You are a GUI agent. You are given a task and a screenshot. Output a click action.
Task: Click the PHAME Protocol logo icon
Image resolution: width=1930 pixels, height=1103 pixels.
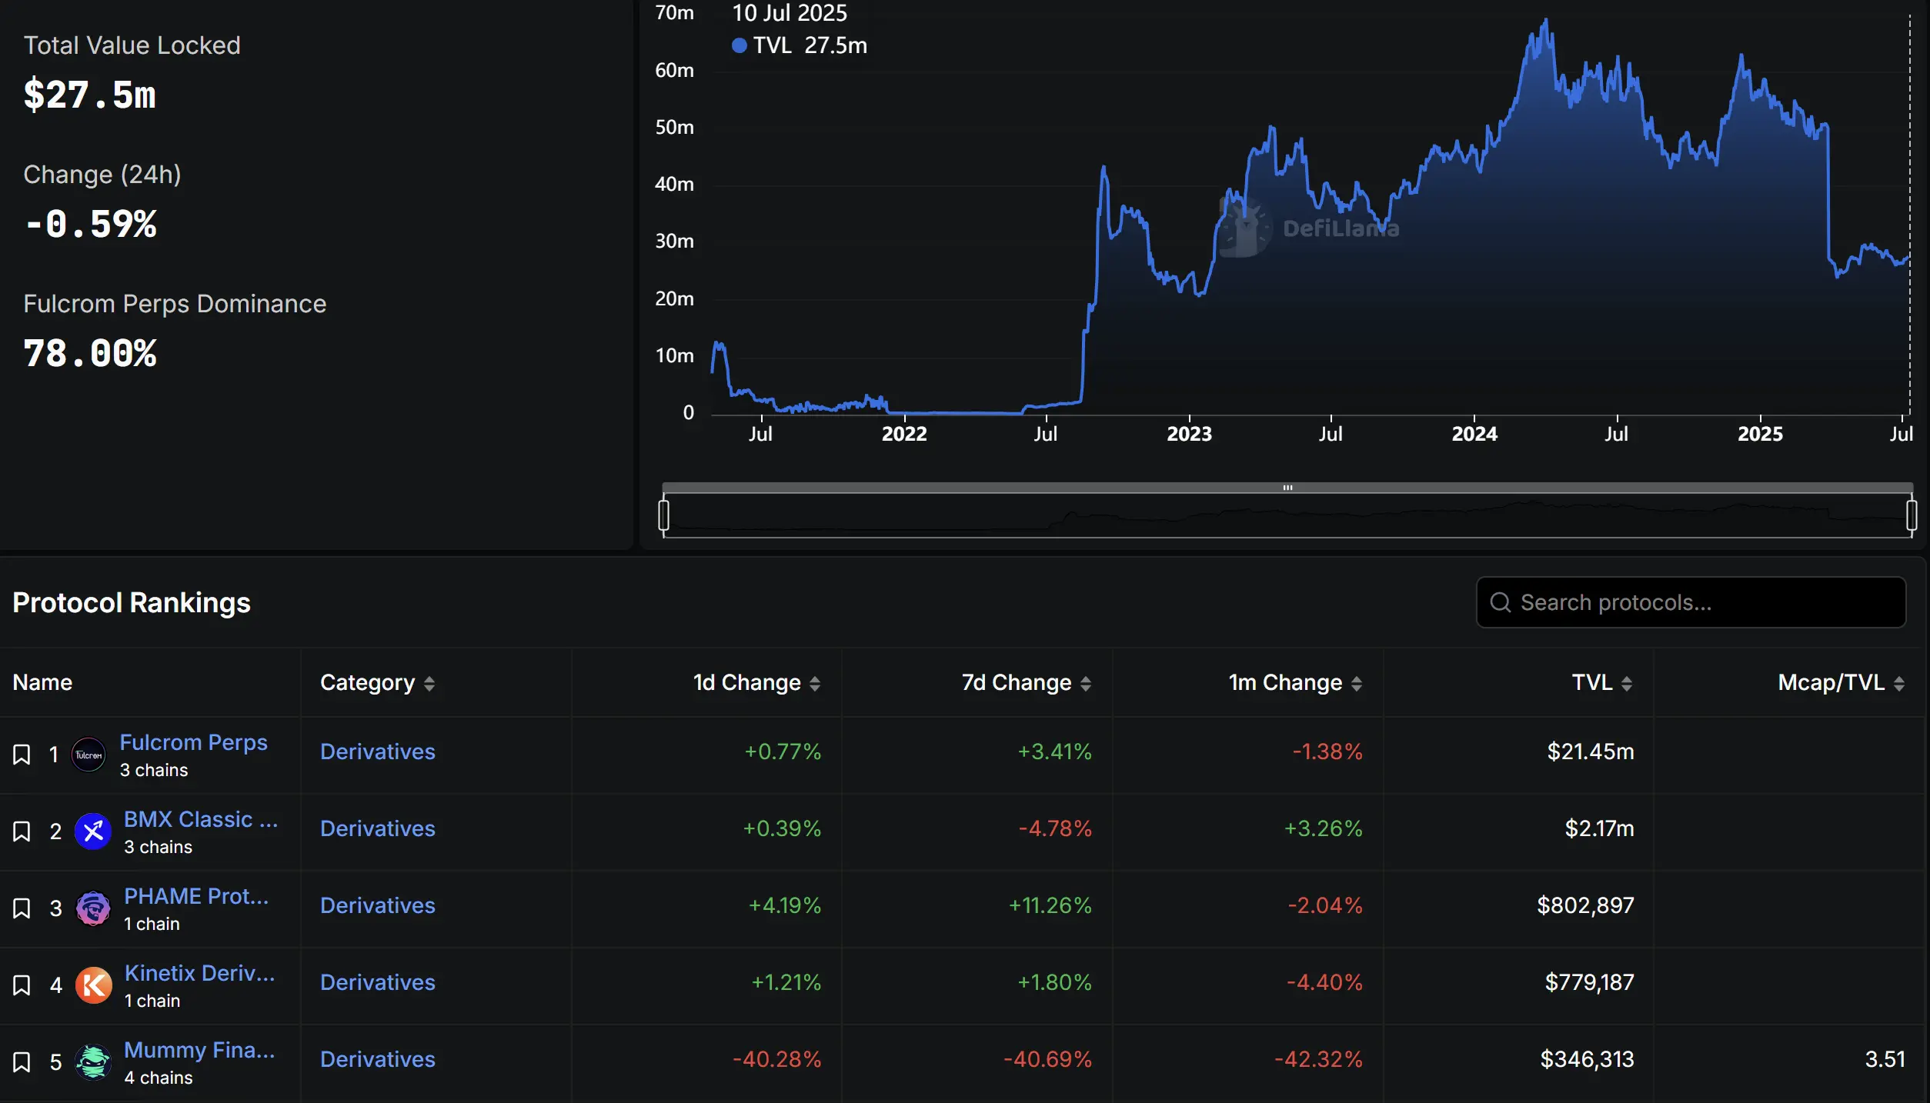[x=93, y=908]
